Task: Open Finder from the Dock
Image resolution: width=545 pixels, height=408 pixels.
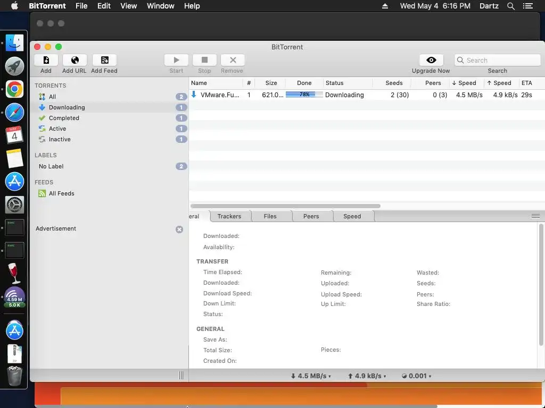Action: tap(14, 43)
